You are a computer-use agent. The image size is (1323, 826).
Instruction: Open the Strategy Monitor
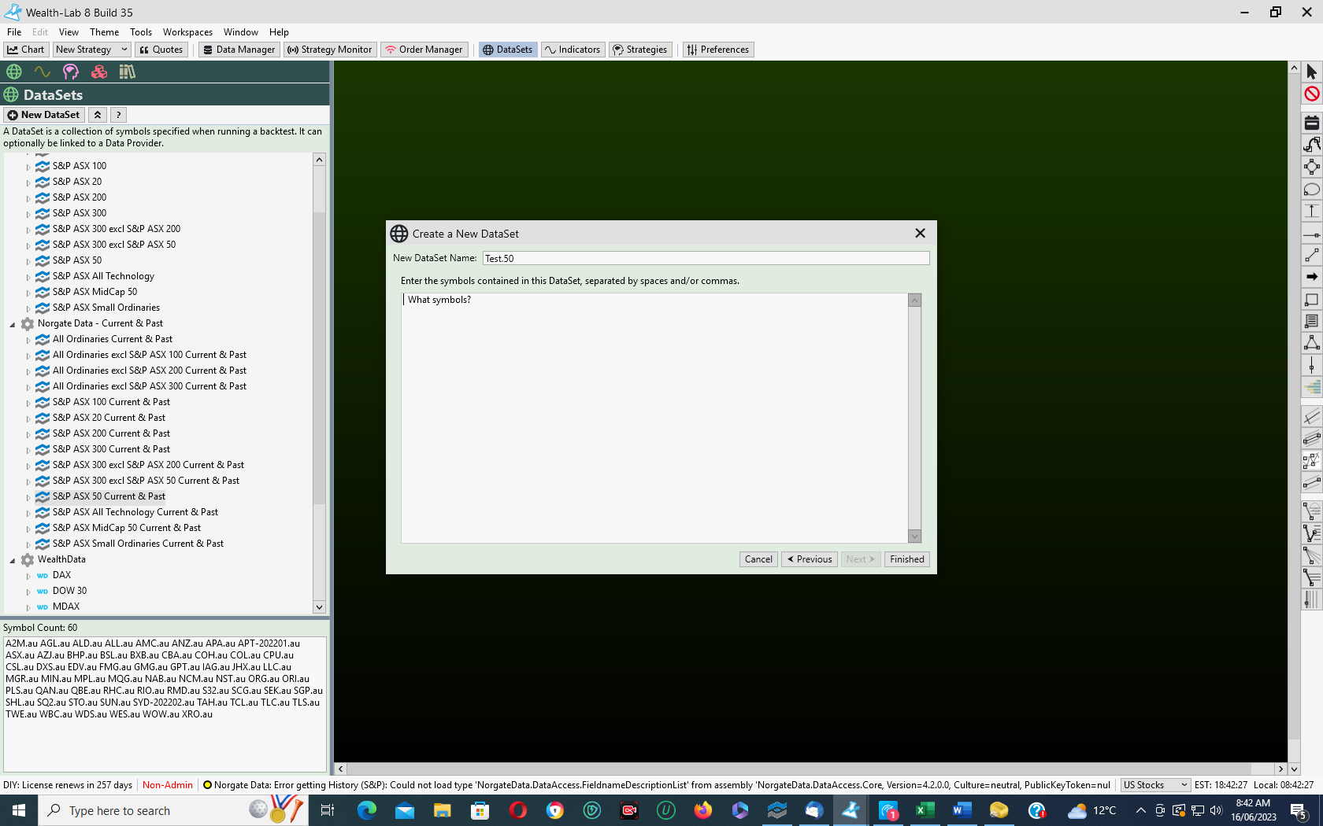click(330, 50)
